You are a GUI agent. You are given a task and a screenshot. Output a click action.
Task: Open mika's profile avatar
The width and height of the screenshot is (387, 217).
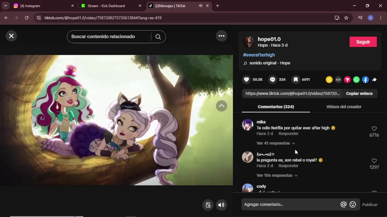click(248, 125)
